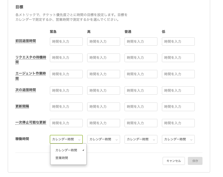Click the リクエスタの待機時間 metric label
The image size is (223, 177).
[31, 60]
